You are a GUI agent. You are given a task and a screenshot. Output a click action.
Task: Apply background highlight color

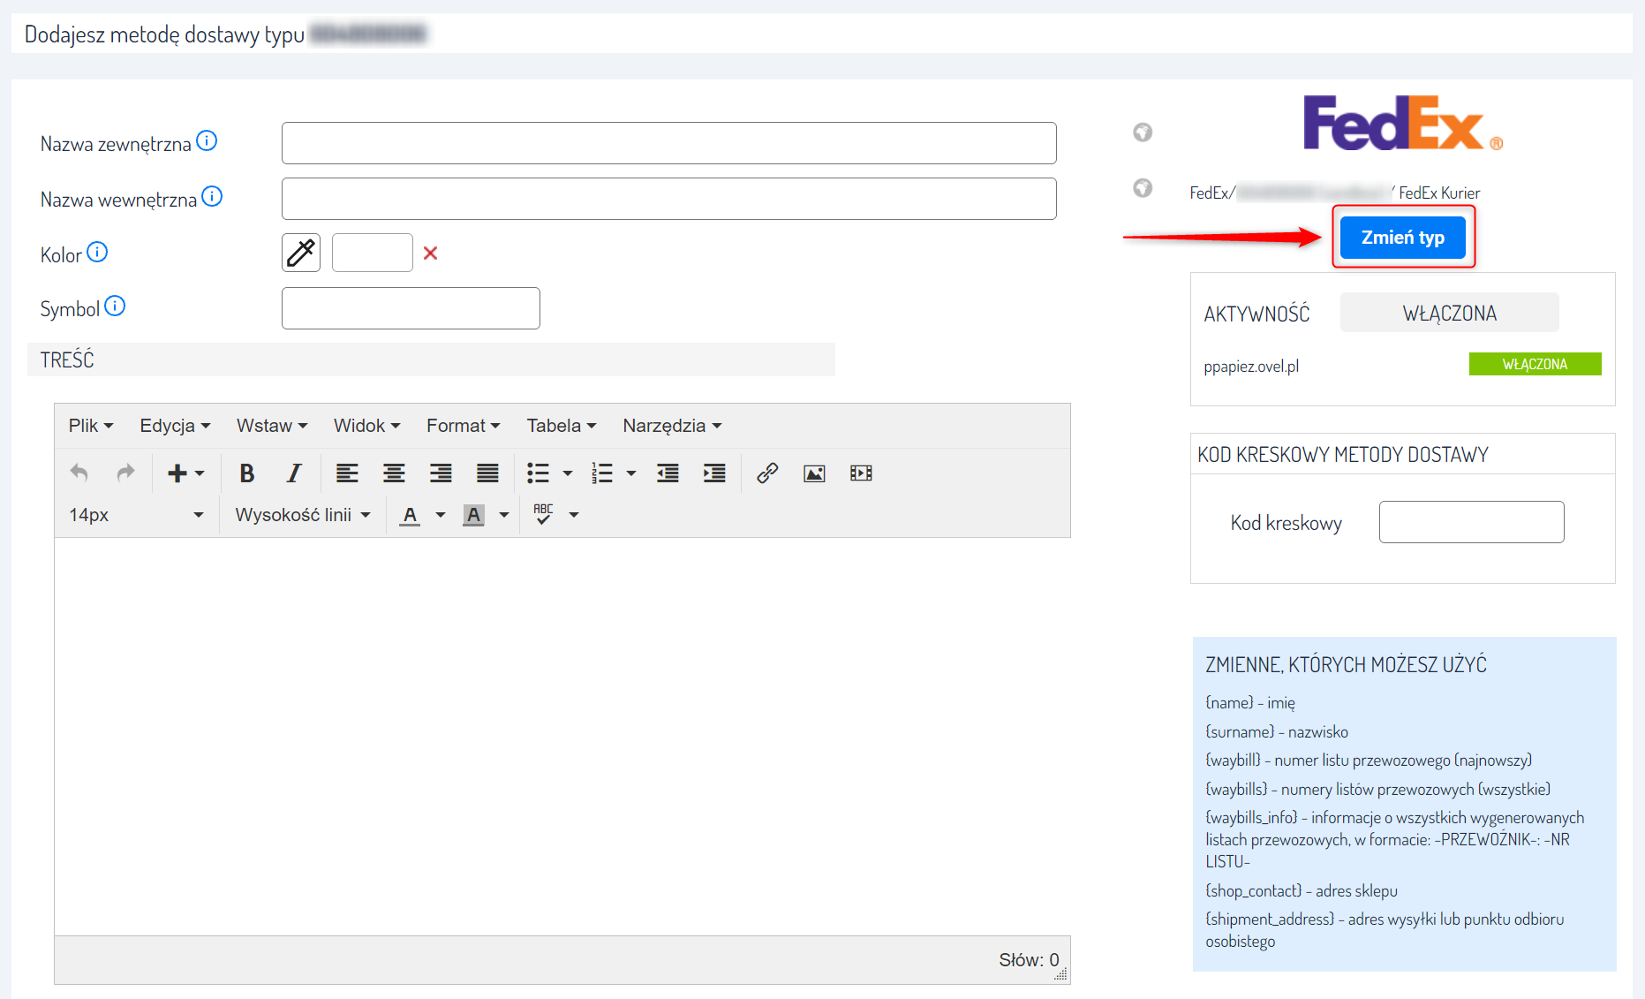pyautogui.click(x=473, y=515)
